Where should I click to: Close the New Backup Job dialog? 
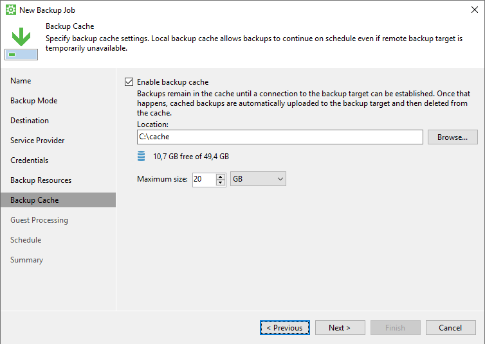coord(475,10)
